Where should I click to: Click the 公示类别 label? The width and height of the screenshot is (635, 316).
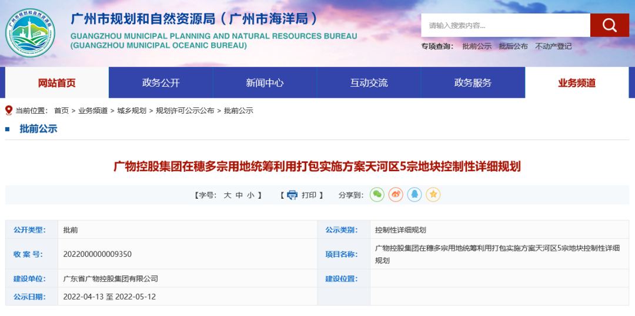tap(342, 230)
